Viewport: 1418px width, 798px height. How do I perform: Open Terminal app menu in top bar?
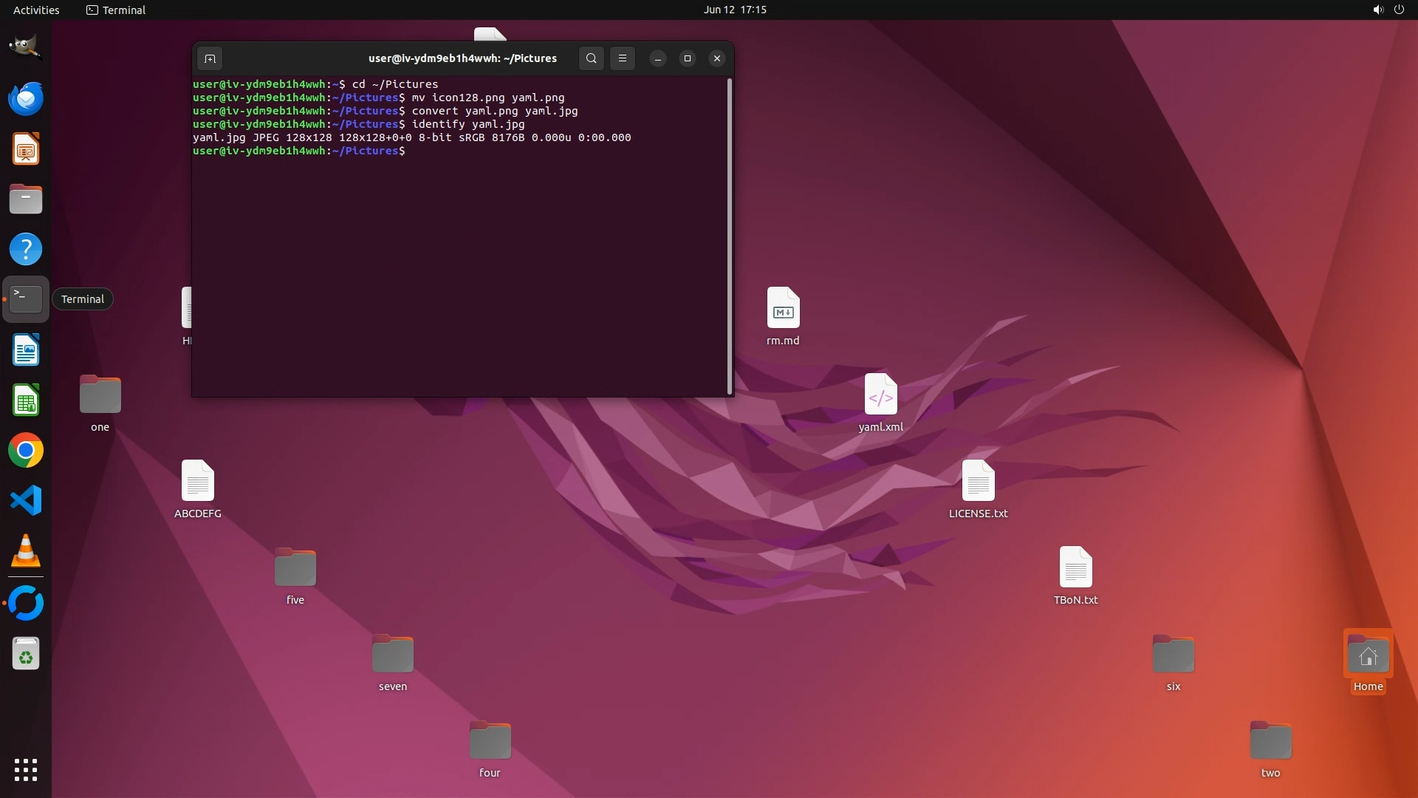point(116,10)
